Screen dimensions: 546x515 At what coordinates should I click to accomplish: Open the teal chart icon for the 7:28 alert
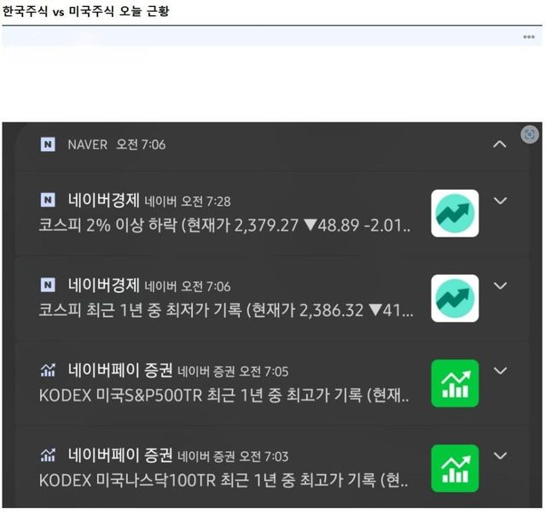click(x=455, y=214)
